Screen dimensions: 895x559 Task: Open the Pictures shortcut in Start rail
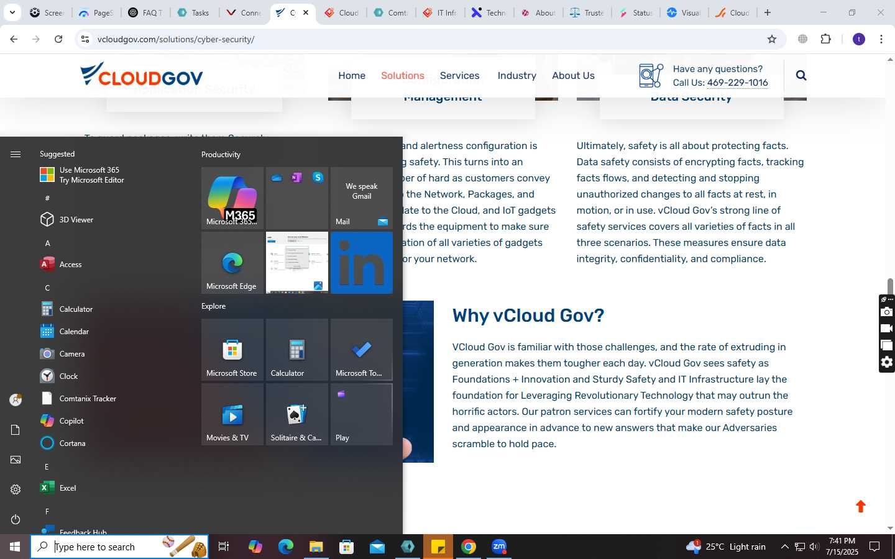pos(16,460)
